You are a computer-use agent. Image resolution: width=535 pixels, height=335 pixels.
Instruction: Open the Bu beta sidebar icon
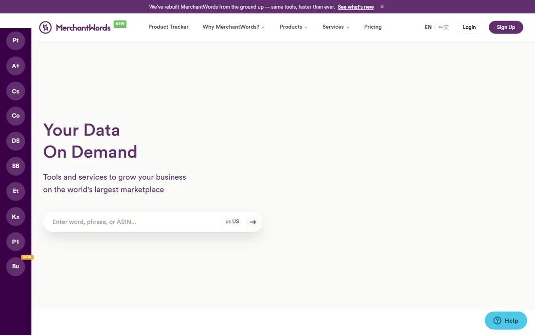16,266
